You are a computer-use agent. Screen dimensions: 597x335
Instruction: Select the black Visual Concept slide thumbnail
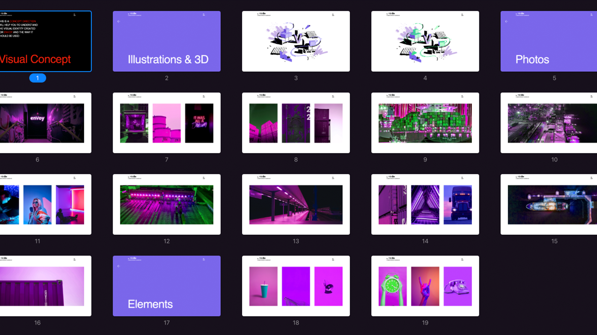coord(45,41)
